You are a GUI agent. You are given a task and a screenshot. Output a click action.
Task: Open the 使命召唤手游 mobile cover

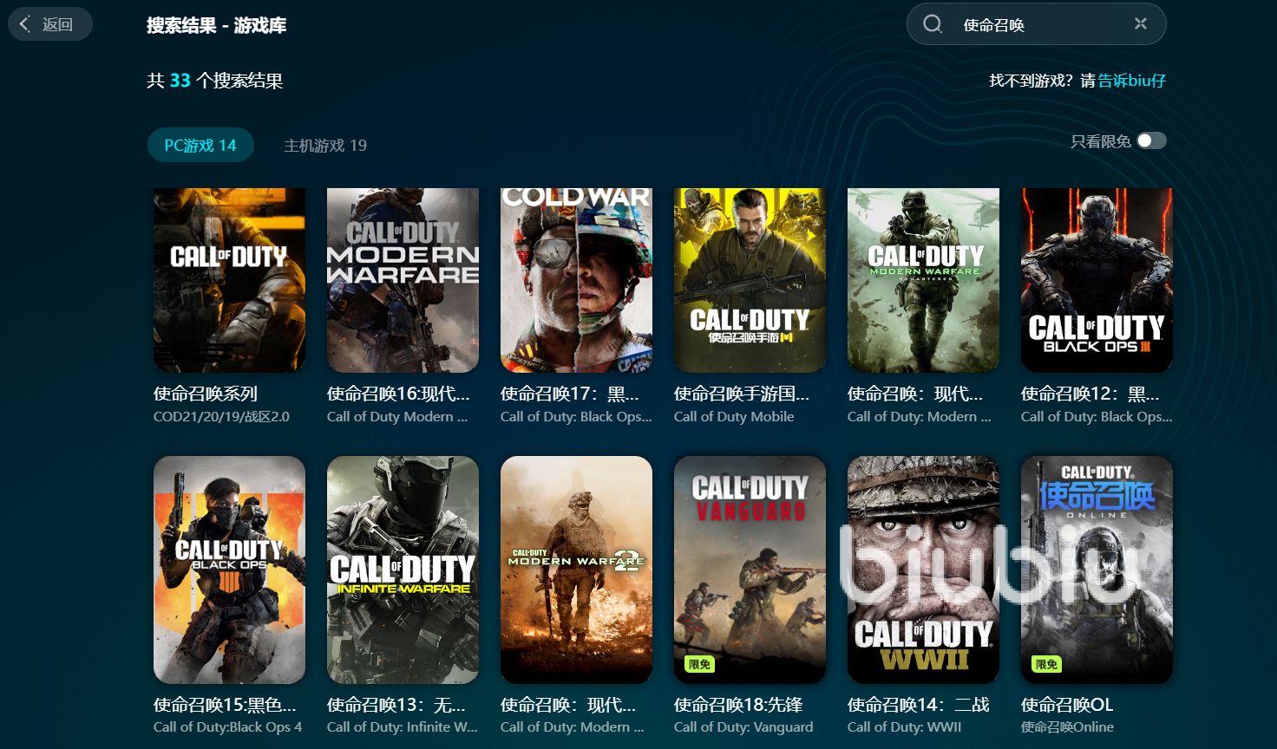pos(750,280)
